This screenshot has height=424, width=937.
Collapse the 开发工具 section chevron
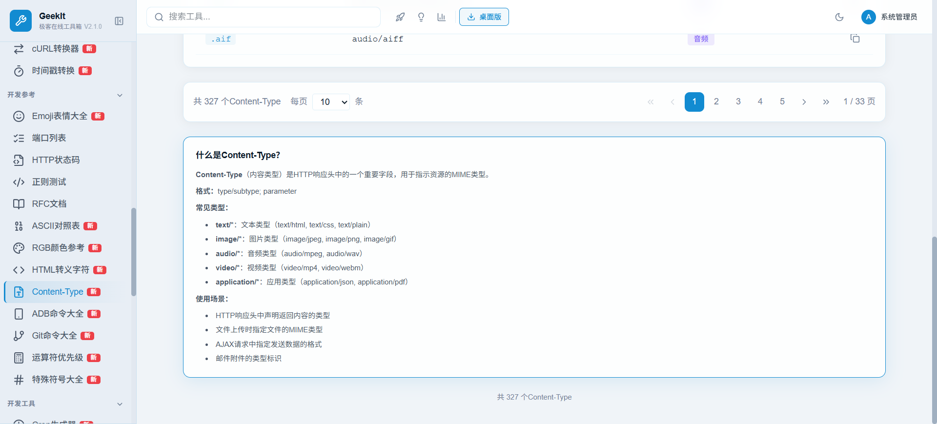tap(120, 404)
